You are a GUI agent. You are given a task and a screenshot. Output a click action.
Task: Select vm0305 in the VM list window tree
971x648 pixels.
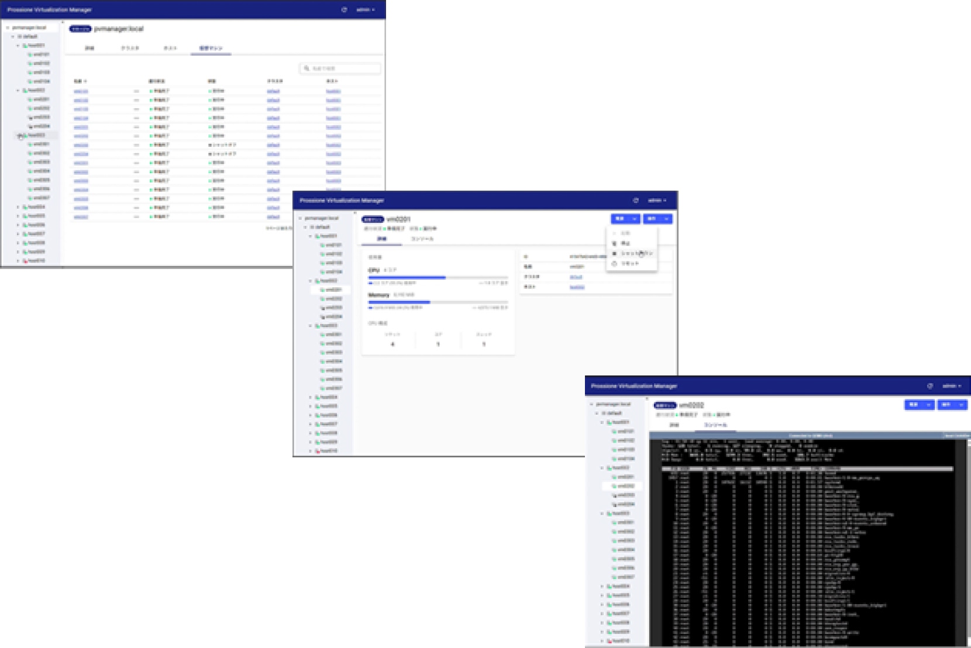coord(42,180)
